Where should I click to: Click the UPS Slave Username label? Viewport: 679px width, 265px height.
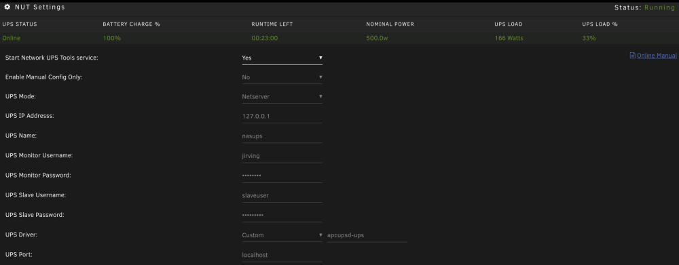pyautogui.click(x=35, y=195)
